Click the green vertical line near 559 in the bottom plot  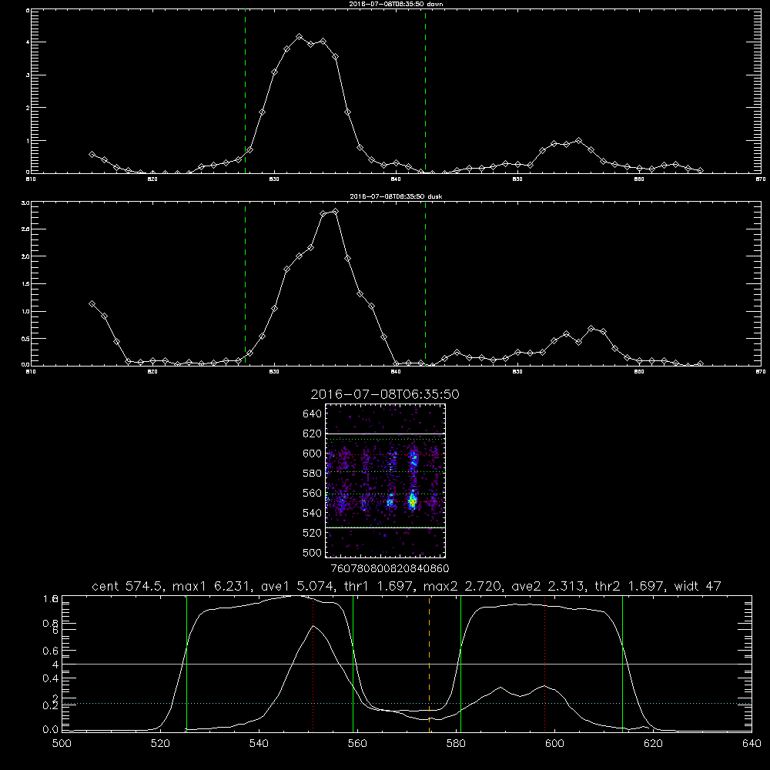click(x=353, y=664)
